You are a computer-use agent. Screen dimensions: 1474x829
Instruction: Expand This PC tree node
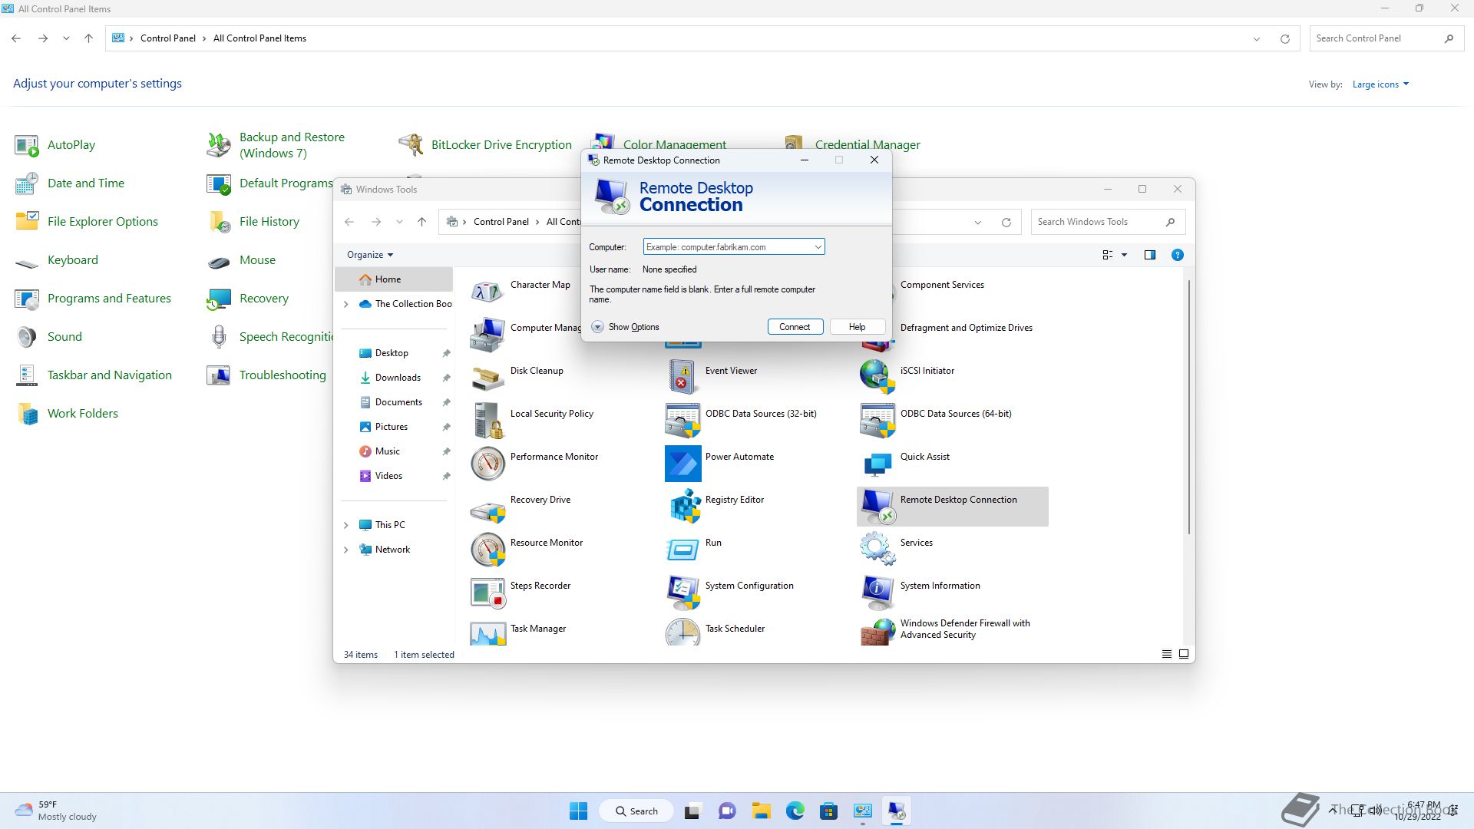click(x=345, y=525)
